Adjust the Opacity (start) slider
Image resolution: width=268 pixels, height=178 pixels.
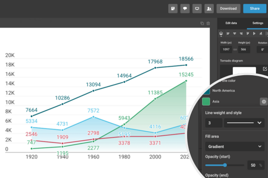[225, 165]
